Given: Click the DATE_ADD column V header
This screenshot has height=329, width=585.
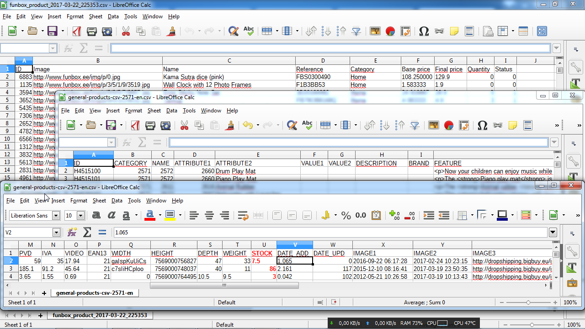Looking at the screenshot, I should click(x=294, y=245).
